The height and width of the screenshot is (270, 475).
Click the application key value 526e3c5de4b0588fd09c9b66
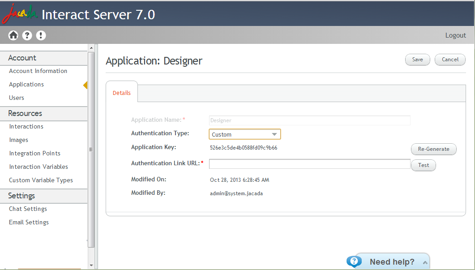tap(244, 148)
